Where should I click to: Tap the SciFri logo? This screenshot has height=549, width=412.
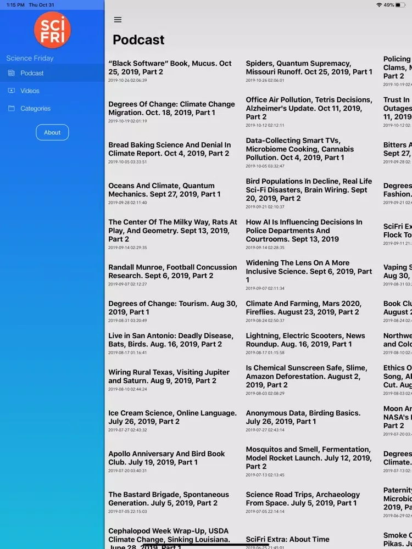coord(52,30)
